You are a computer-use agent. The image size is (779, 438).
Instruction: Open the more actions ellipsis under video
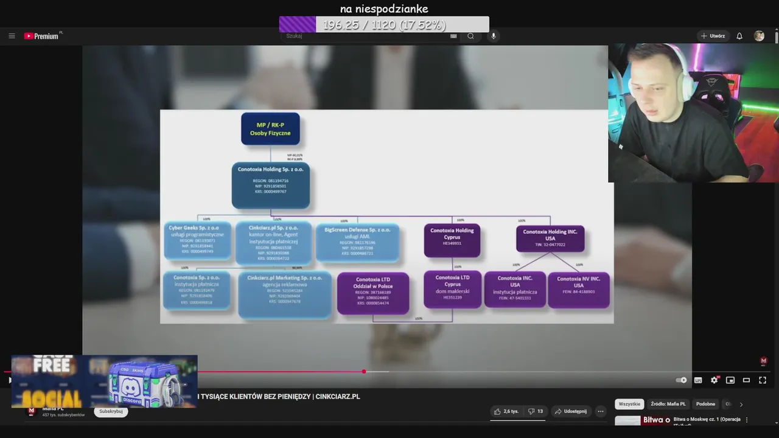click(x=601, y=411)
